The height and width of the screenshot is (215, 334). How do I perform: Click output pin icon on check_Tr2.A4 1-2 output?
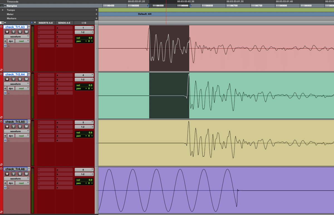[x=92, y=80]
